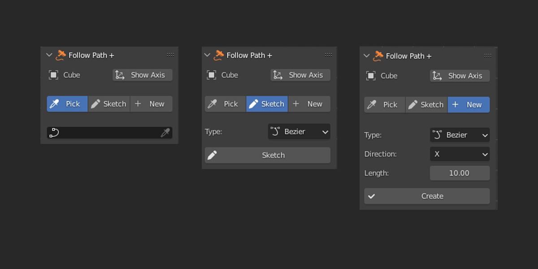The width and height of the screenshot is (538, 269).
Task: Click the grip dots handle on right panel header
Action: click(488, 56)
